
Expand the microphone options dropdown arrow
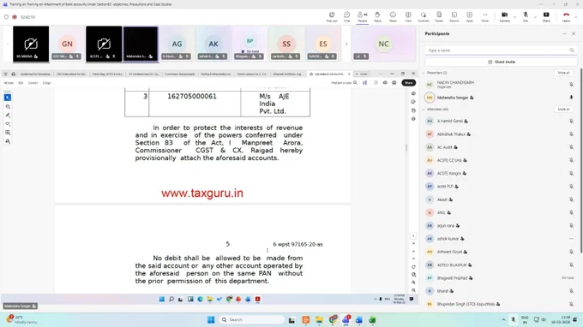pos(535,17)
